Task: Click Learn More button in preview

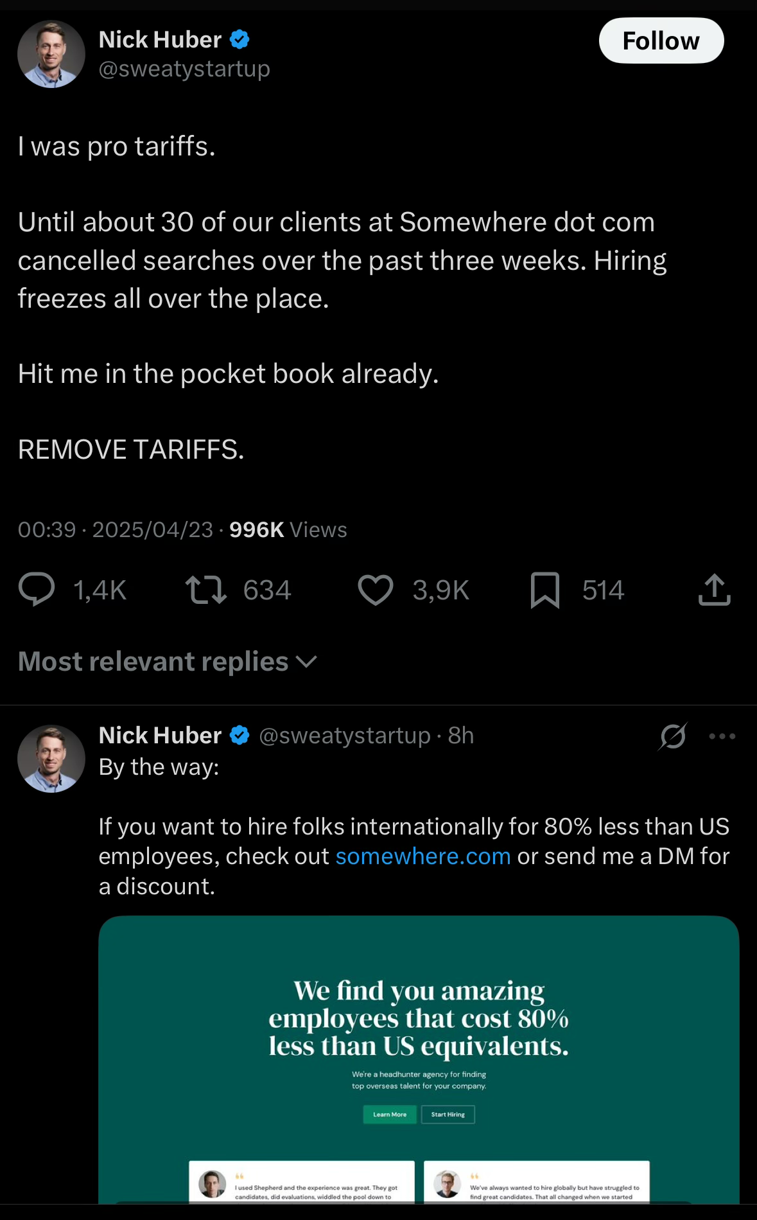Action: point(390,1115)
